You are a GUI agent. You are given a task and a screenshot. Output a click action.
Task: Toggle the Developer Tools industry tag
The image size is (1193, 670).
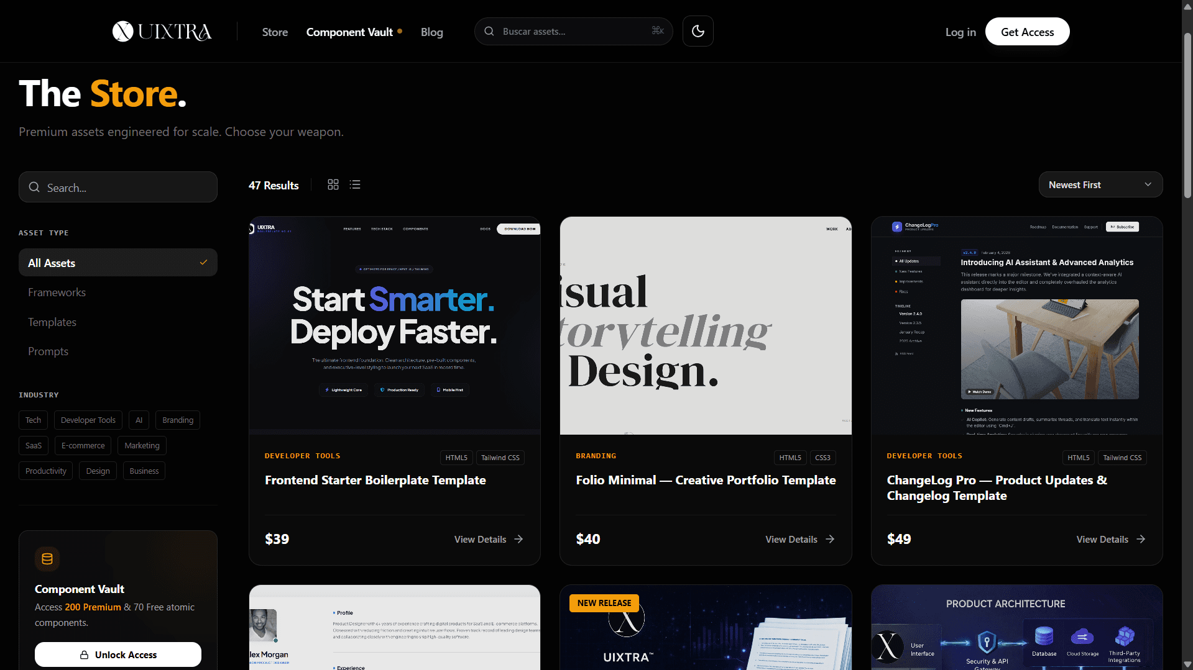point(88,420)
